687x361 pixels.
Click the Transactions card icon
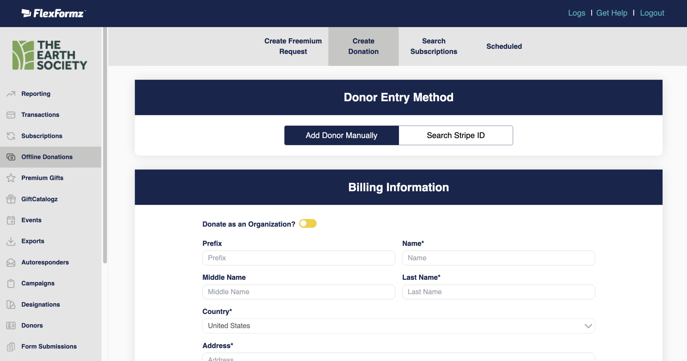tap(11, 115)
